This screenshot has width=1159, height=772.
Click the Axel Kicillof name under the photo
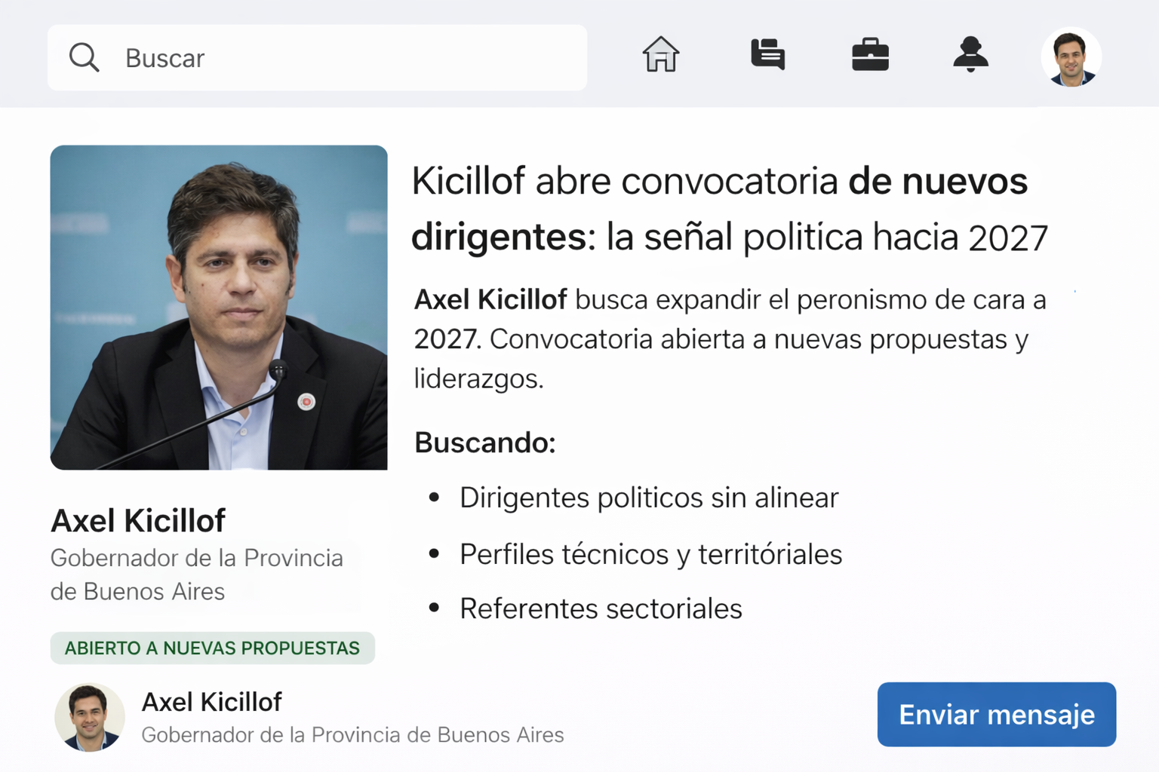tap(138, 520)
